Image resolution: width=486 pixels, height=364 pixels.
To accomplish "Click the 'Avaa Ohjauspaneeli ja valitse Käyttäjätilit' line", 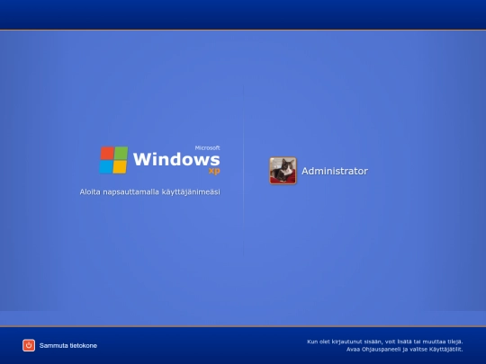I will pyautogui.click(x=404, y=350).
